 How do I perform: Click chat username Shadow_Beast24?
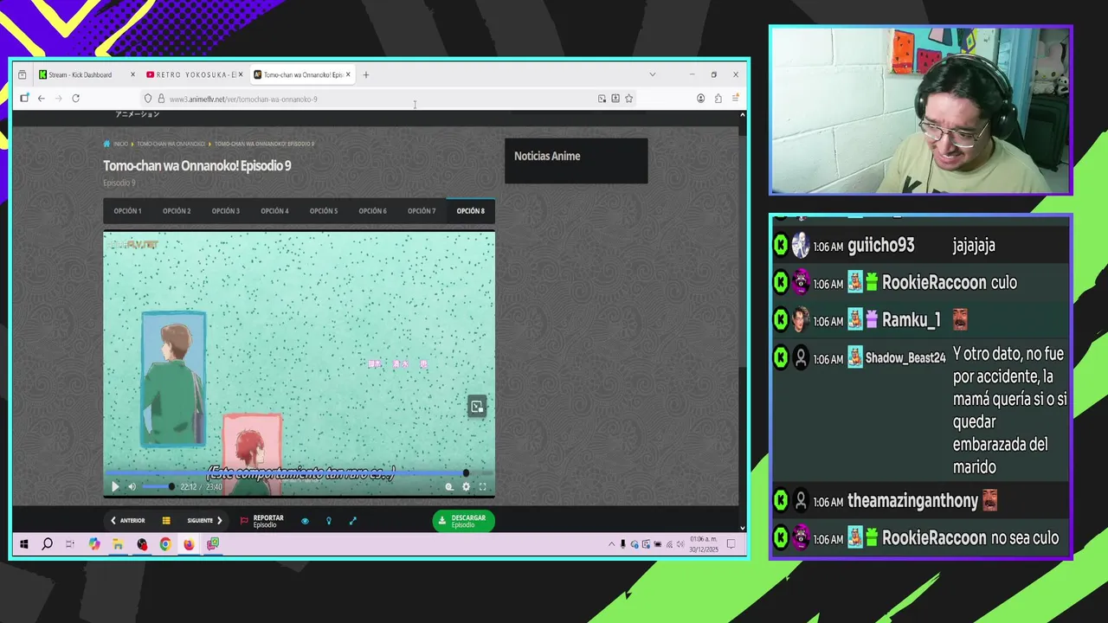pyautogui.click(x=905, y=358)
